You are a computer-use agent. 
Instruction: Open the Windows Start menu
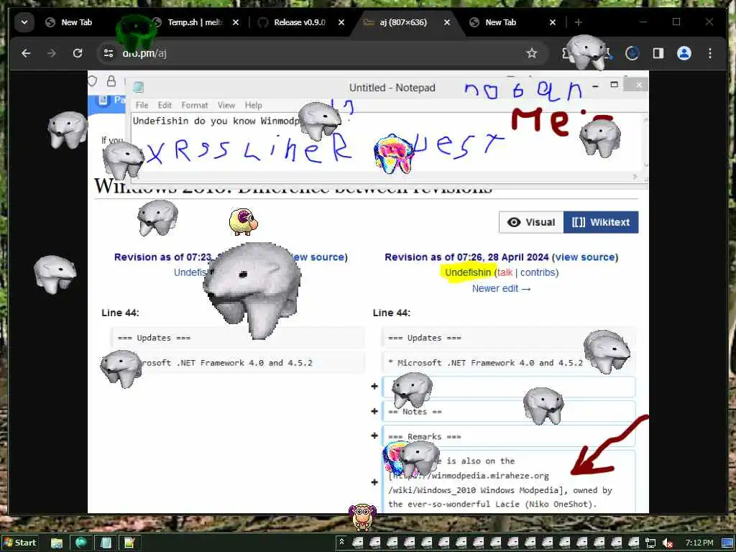click(19, 543)
